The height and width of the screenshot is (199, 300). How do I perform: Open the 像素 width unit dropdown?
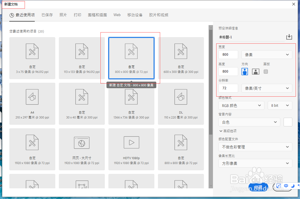pyautogui.click(x=267, y=55)
